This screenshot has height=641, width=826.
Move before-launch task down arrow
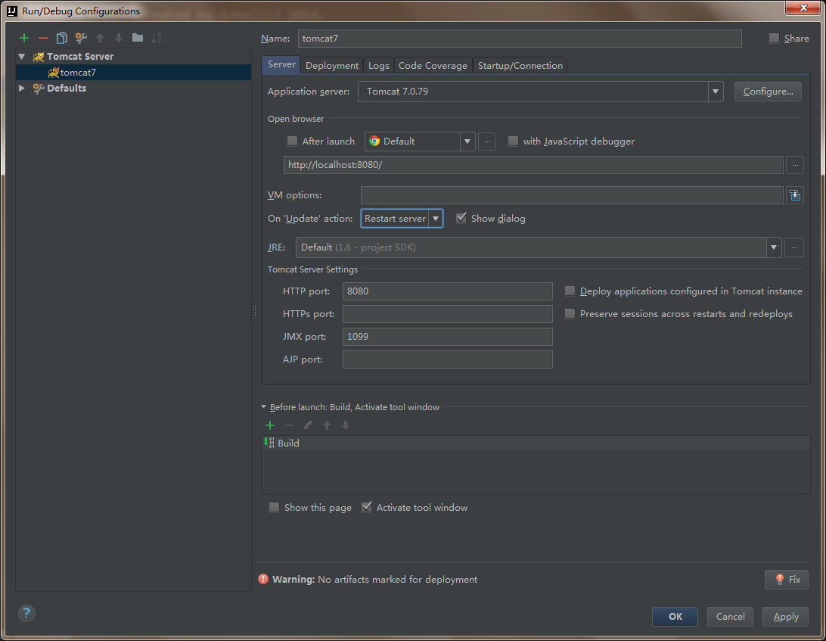tap(346, 425)
